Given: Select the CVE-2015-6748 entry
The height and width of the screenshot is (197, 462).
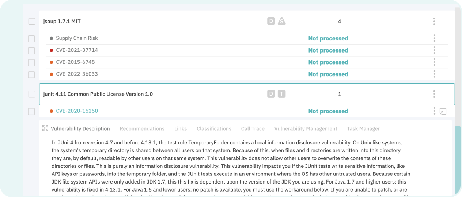Looking at the screenshot, I should pyautogui.click(x=75, y=62).
